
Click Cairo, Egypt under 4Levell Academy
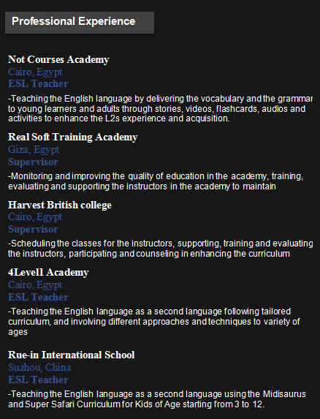(x=35, y=285)
